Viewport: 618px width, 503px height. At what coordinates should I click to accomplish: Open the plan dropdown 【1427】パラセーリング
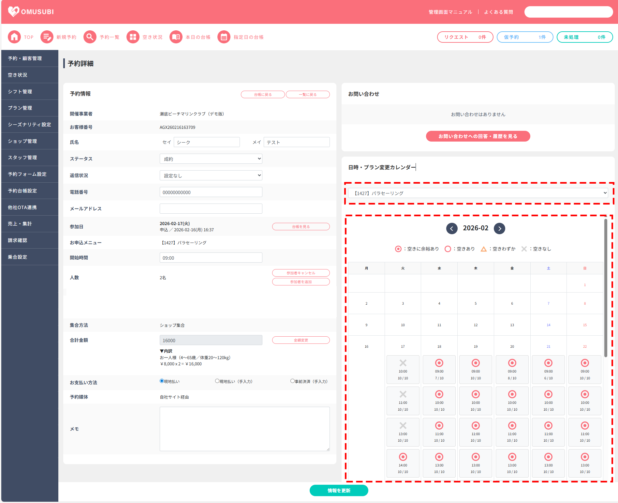pos(478,193)
